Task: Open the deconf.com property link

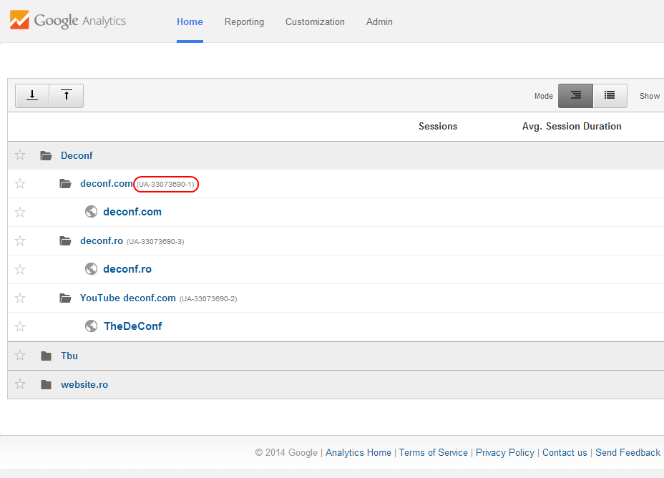Action: [107, 183]
